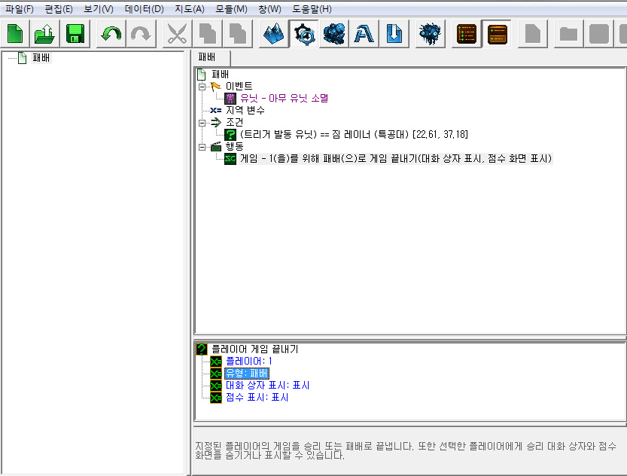The image size is (627, 476).
Task: Open the Terrain module mountain icon
Action: pyautogui.click(x=273, y=34)
